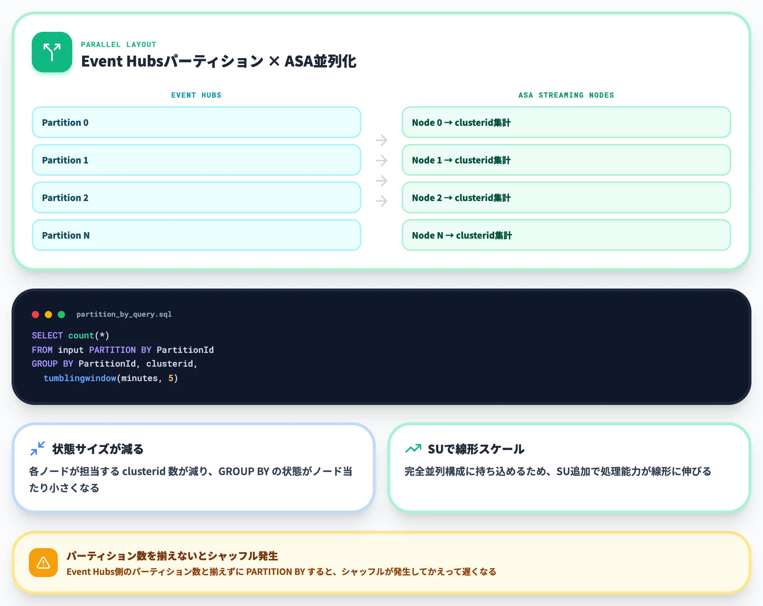The width and height of the screenshot is (763, 606).
Task: Click the PARALLEL LAYOUT label
Action: pos(118,44)
